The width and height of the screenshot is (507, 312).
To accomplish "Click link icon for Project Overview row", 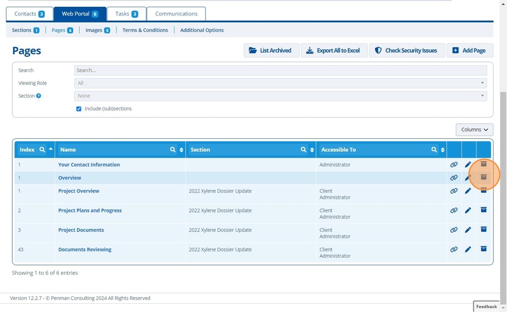I will [x=454, y=191].
